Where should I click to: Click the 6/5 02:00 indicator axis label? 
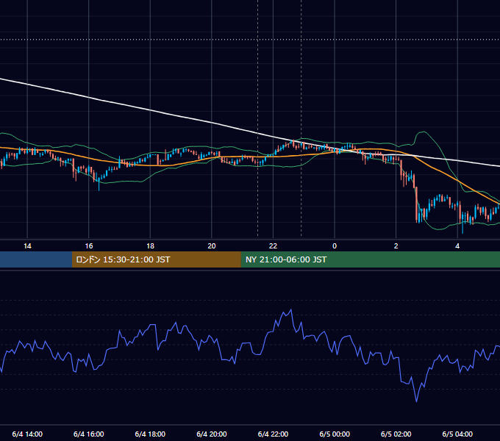pos(396,434)
